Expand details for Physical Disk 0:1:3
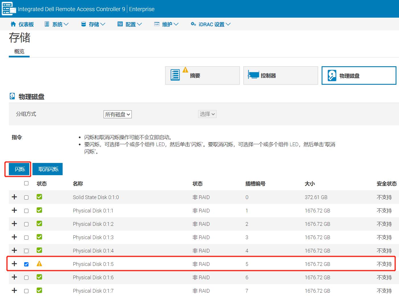The width and height of the screenshot is (399, 304). pyautogui.click(x=14, y=237)
